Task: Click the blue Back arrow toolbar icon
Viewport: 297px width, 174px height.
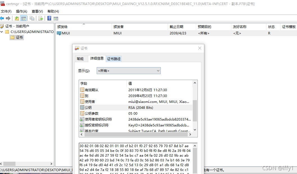Action: tap(2, 18)
